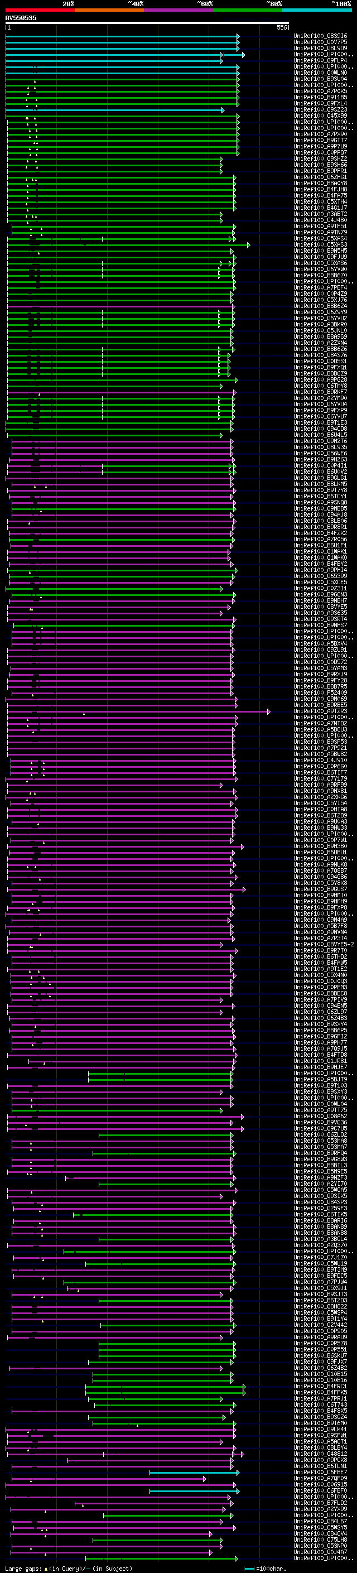This screenshot has height=1573, width=357.
Task: Select hit label UniRef100_Q9MBB5
Action: tap(320, 508)
